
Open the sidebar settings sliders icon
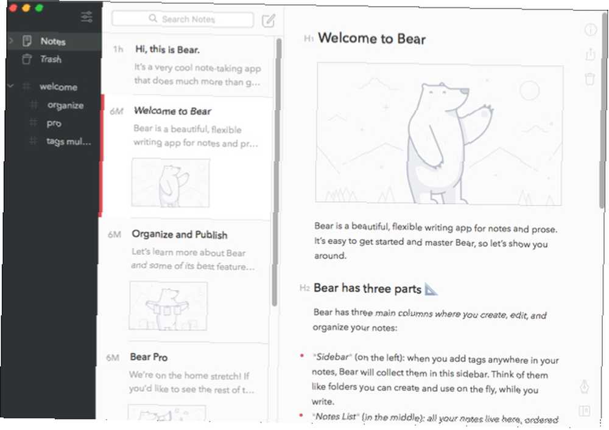coord(86,16)
